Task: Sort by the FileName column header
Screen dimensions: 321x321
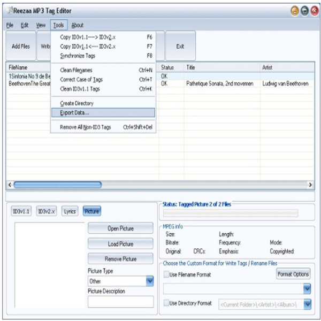Action: click(28, 67)
